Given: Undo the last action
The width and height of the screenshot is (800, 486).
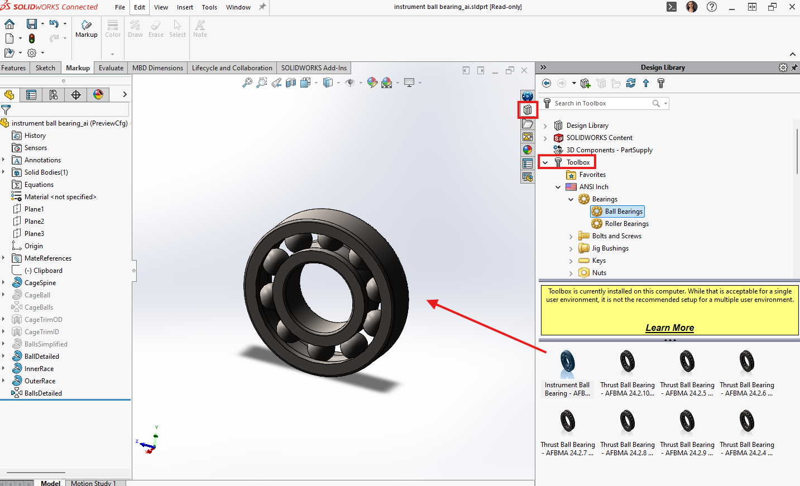Looking at the screenshot, I should pos(54,23).
